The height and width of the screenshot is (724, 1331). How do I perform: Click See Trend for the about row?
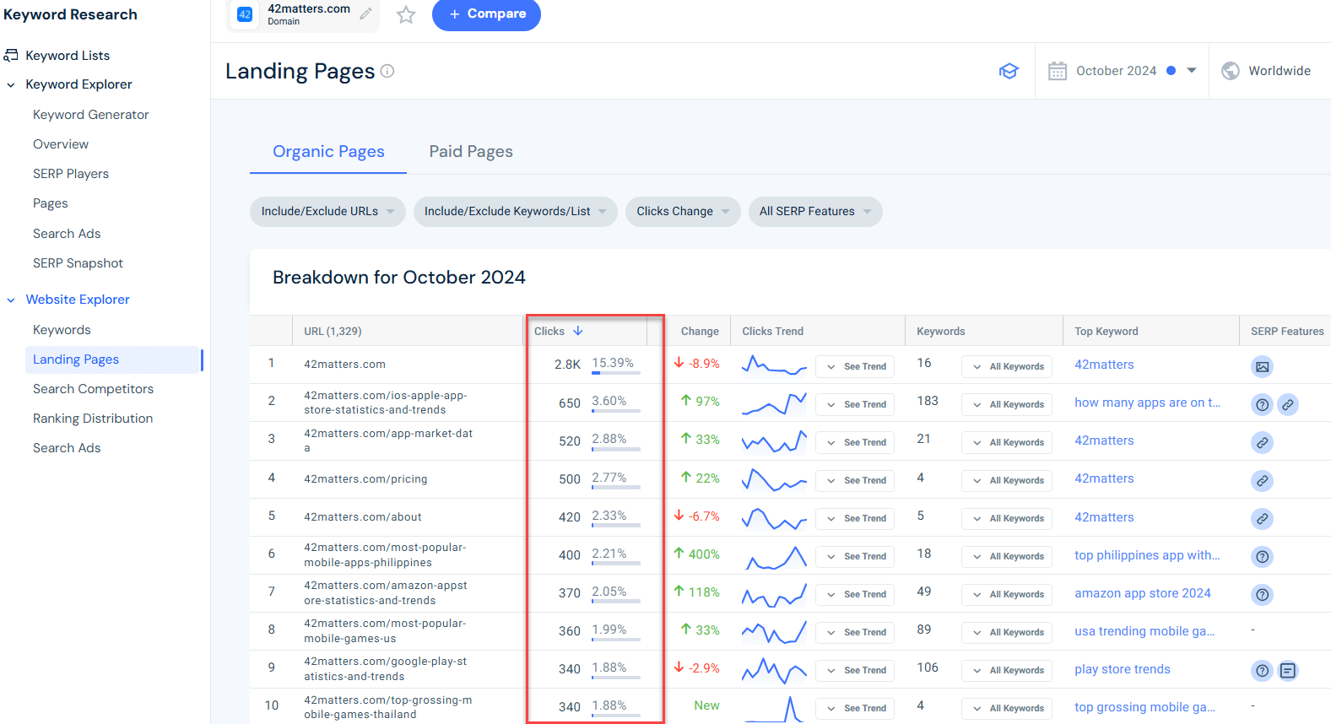pos(856,518)
